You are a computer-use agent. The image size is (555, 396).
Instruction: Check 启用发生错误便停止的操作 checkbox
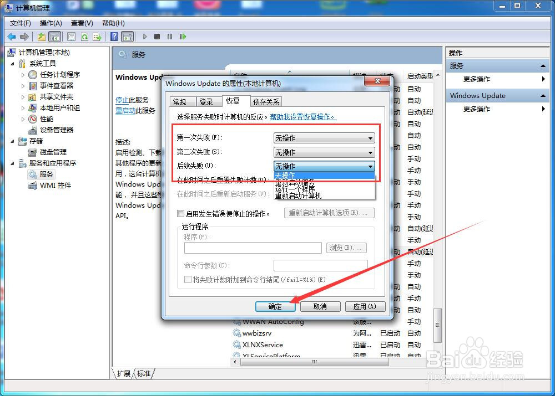point(180,213)
